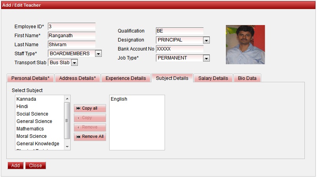Viewport: 317px width, 177px height.
Task: Go to the Salary Details tab
Action: point(213,78)
